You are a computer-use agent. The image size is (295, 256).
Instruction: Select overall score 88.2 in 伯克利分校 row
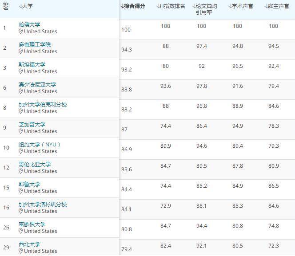127,110
